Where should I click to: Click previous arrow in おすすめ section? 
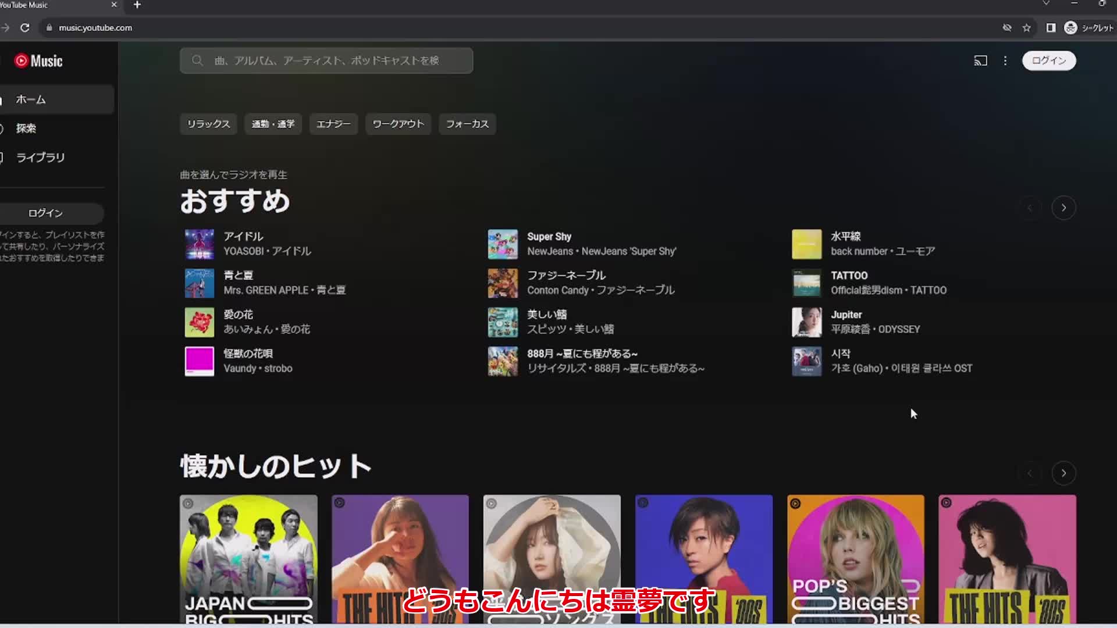tap(1030, 208)
